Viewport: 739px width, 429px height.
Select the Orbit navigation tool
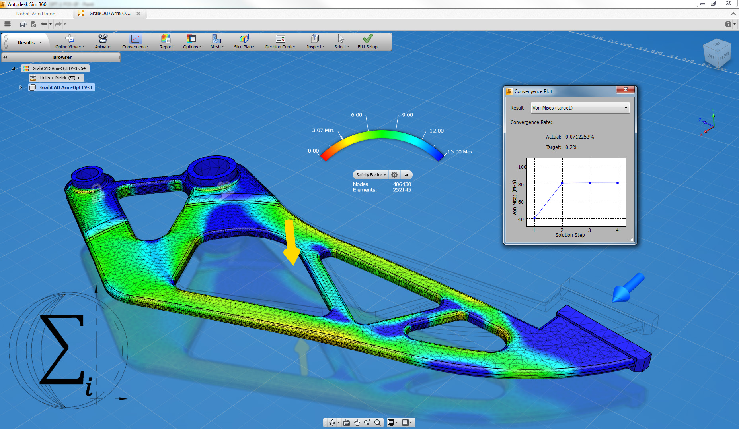[x=332, y=423]
